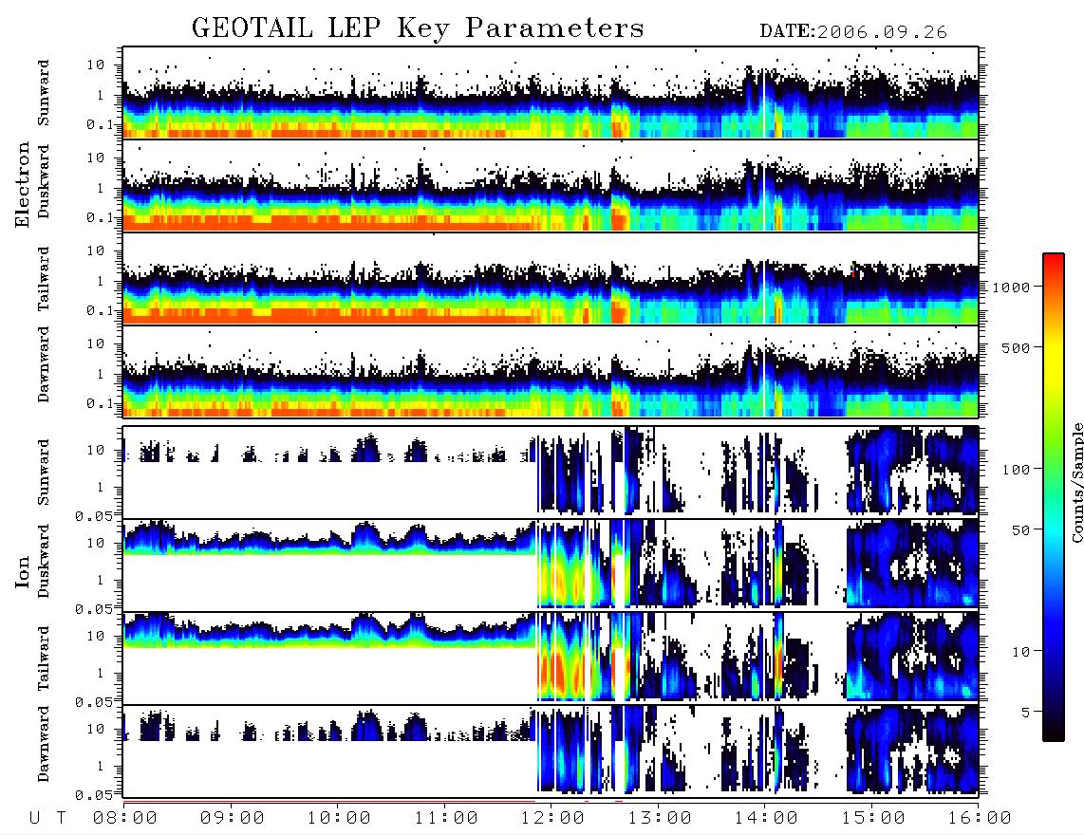Click the Ion Tailward spectrogram panel
The width and height of the screenshot is (1084, 835).
tap(551, 659)
